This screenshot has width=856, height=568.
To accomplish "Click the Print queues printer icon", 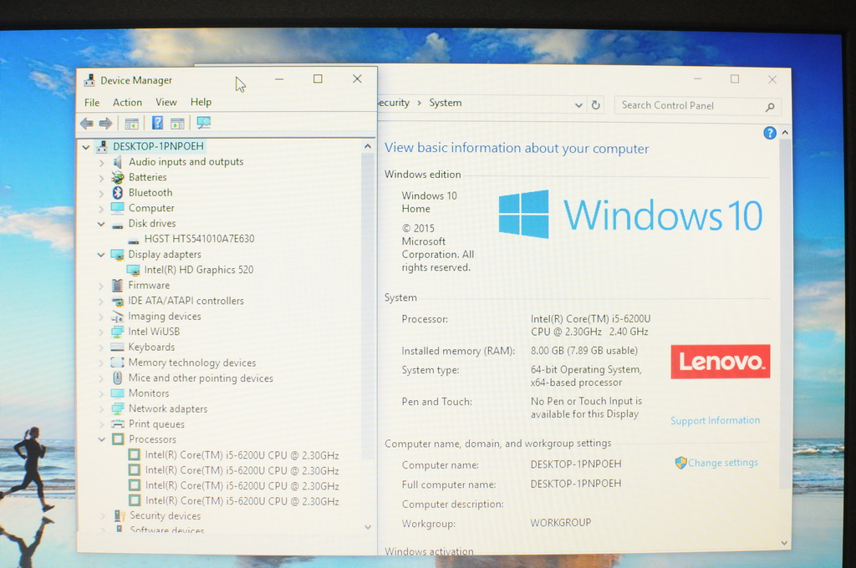I will click(x=117, y=424).
